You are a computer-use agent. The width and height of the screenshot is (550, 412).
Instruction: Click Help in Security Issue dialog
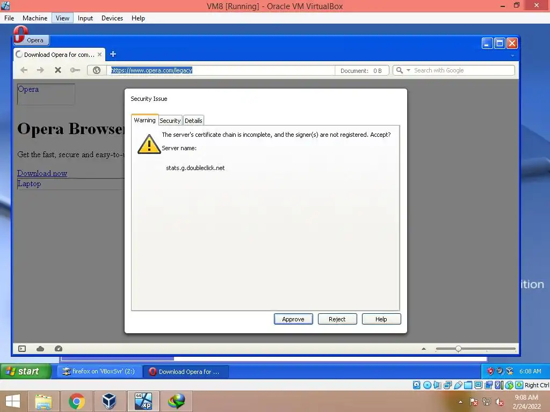[381, 319]
